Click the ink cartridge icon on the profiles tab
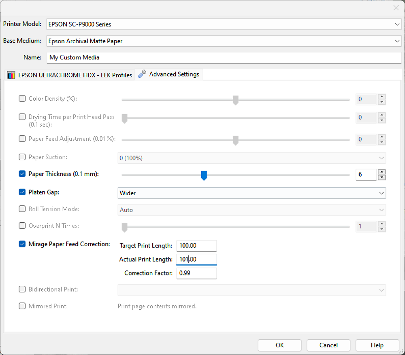Viewport: 405px width, 355px height. [x=11, y=75]
